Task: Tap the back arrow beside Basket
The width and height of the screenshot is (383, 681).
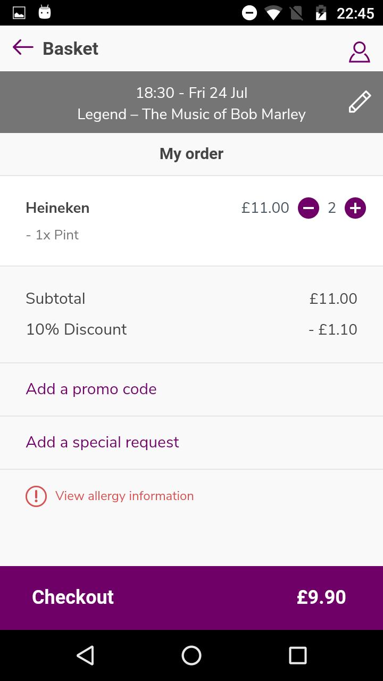Action: point(23,47)
